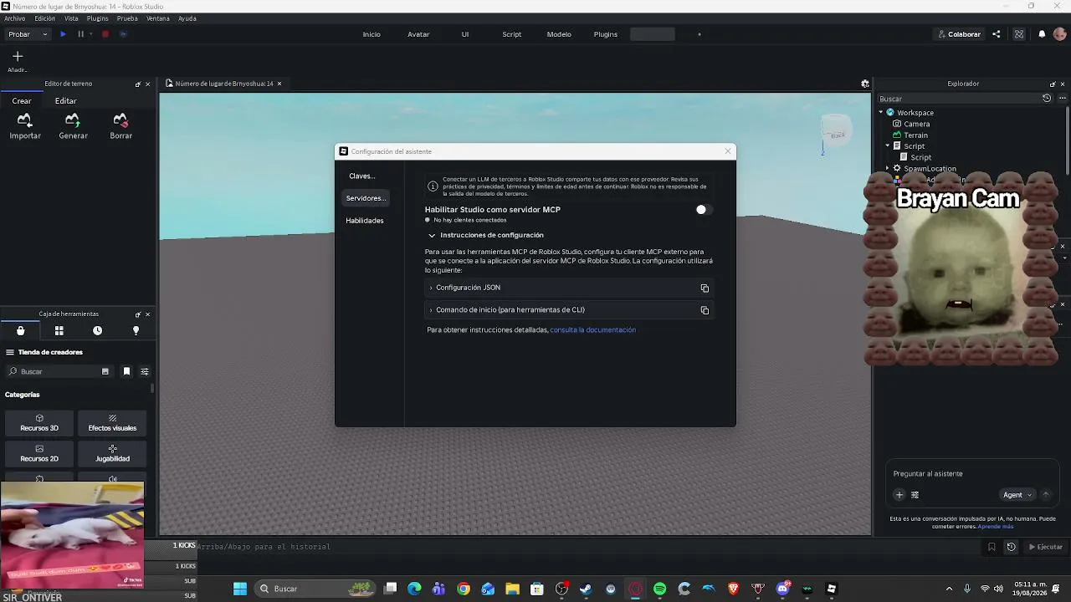
Task: Open the Probar test mode dropdown
Action: 28,34
